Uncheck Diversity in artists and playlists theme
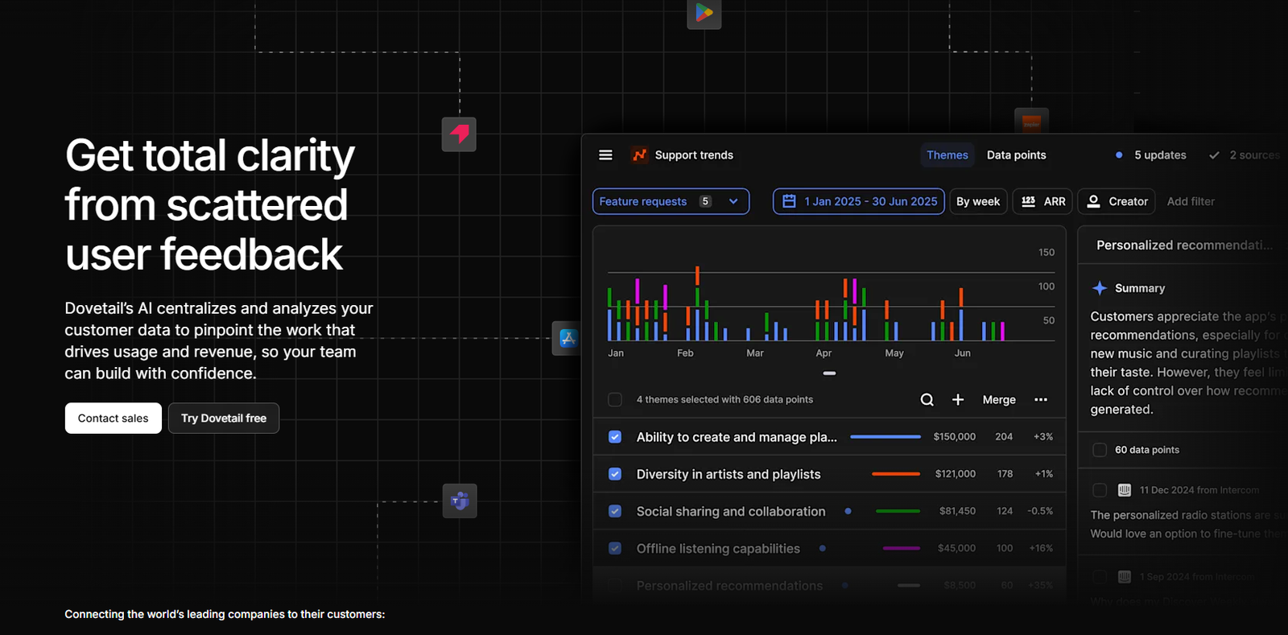This screenshot has height=635, width=1288. tap(615, 474)
